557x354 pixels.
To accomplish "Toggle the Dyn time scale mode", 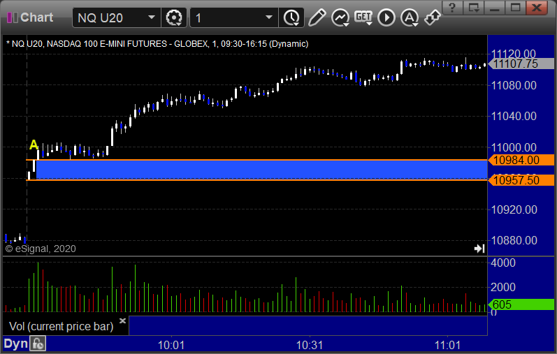I will pos(15,344).
